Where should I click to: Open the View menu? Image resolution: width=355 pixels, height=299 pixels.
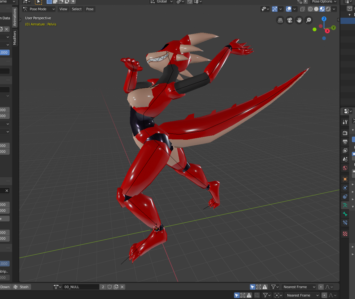(x=63, y=9)
